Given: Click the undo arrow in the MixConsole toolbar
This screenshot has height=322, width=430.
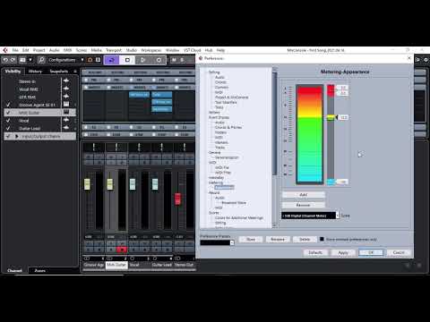Looking at the screenshot, I should coord(5,60).
